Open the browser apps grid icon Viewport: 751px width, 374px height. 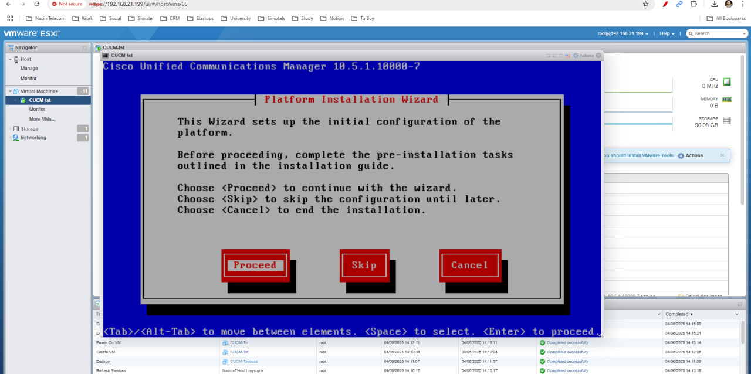pos(10,18)
